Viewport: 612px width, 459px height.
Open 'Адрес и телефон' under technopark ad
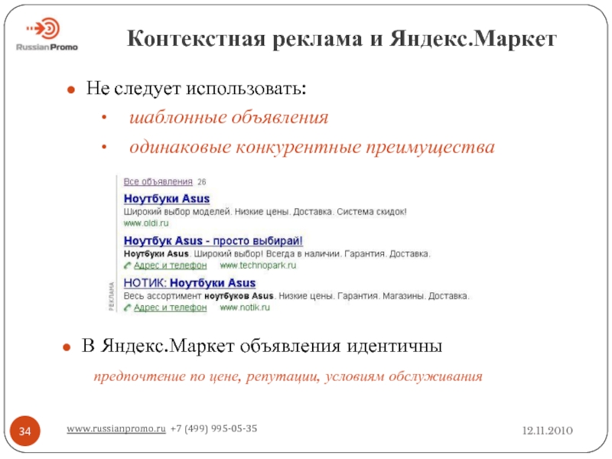(x=170, y=265)
